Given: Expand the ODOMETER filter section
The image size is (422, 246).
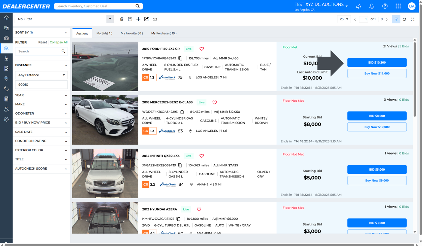Looking at the screenshot, I should pos(41,114).
